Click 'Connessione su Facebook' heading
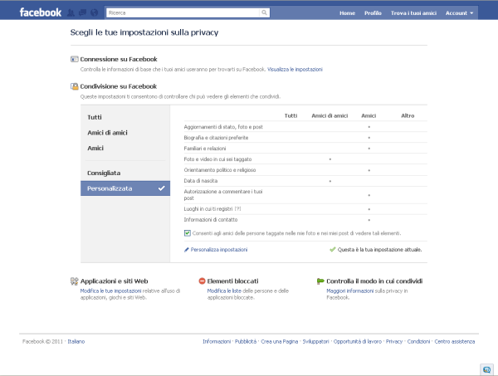The image size is (498, 376). coord(119,59)
